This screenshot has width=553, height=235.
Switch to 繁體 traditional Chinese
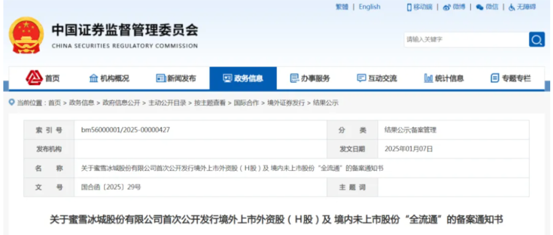coord(342,7)
